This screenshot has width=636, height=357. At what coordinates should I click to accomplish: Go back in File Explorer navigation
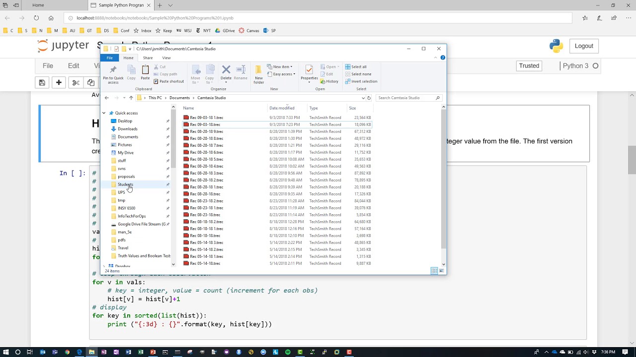click(x=106, y=98)
